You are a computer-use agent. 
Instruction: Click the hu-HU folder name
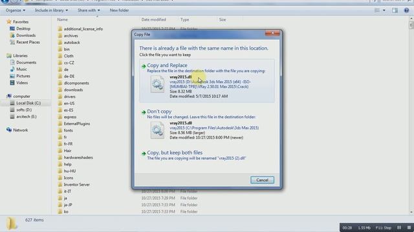point(70,171)
